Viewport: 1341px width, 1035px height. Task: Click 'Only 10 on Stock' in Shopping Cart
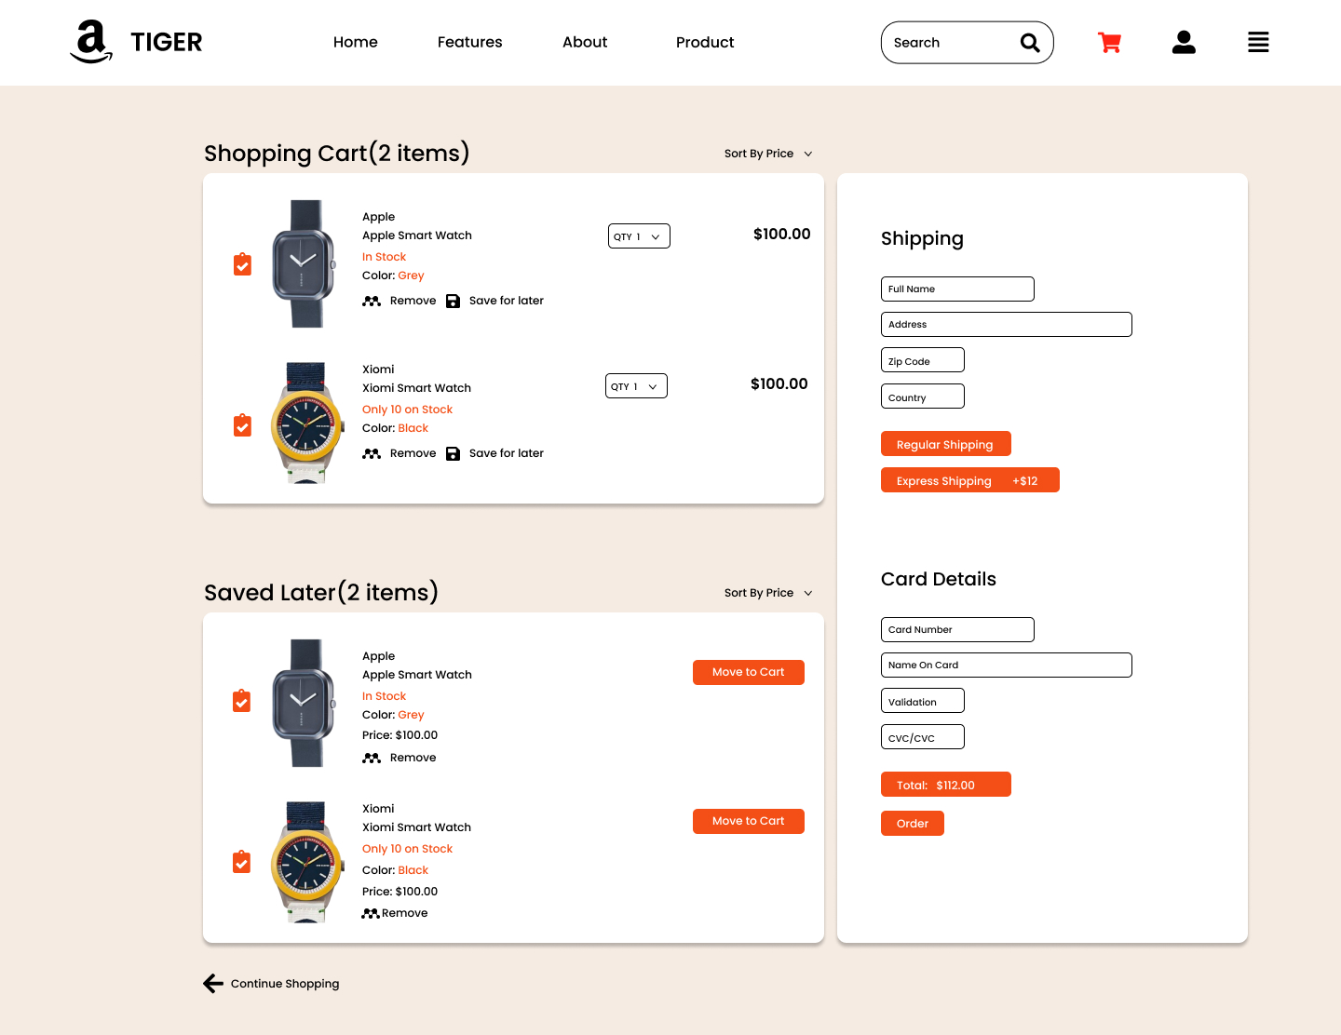[x=407, y=410]
